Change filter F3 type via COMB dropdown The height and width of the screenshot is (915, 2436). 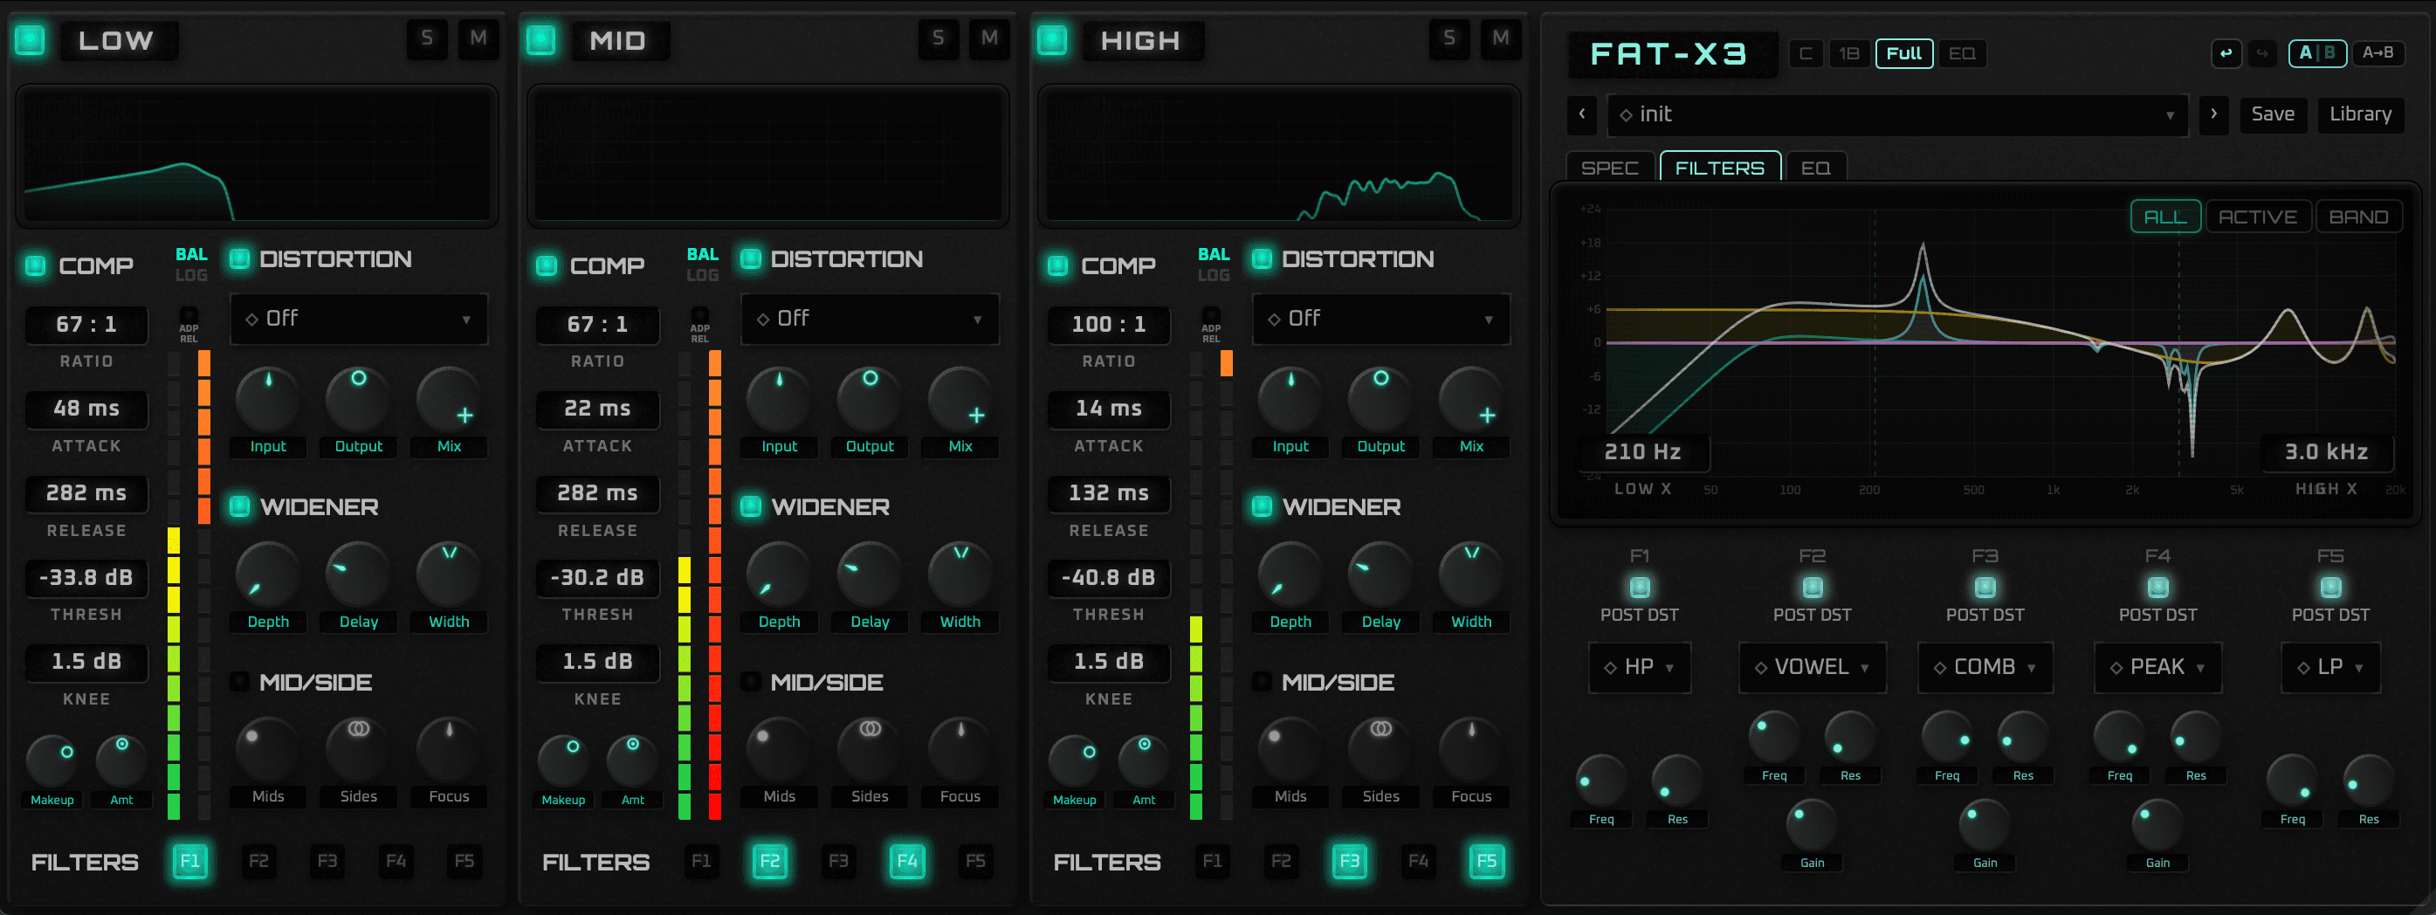(x=1984, y=667)
